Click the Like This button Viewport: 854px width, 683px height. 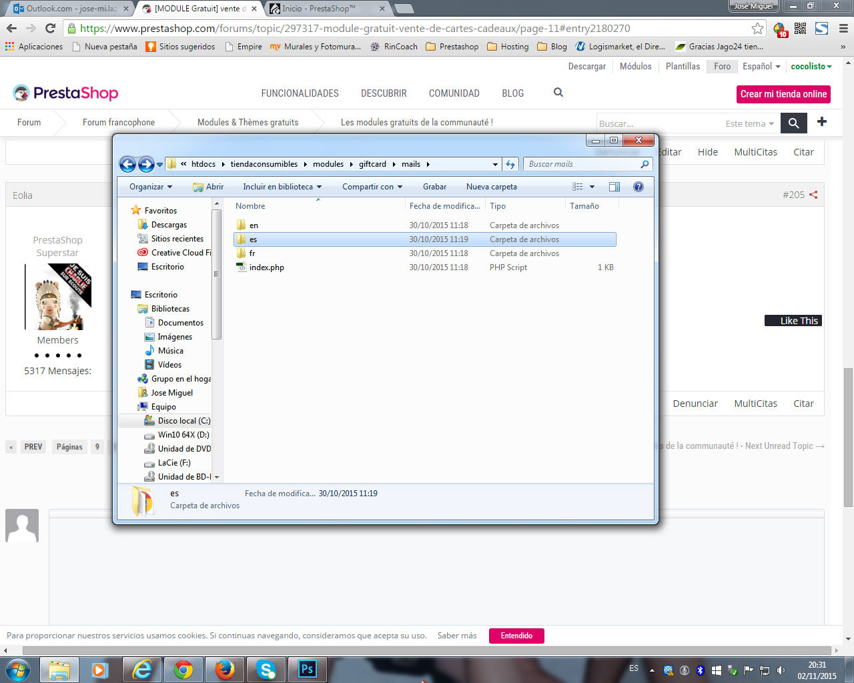coord(793,321)
